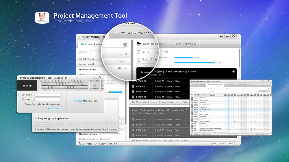The width and height of the screenshot is (289, 162).
Task: Click main window vertical scrollbar on right edge
Action: pyautogui.click(x=239, y=58)
